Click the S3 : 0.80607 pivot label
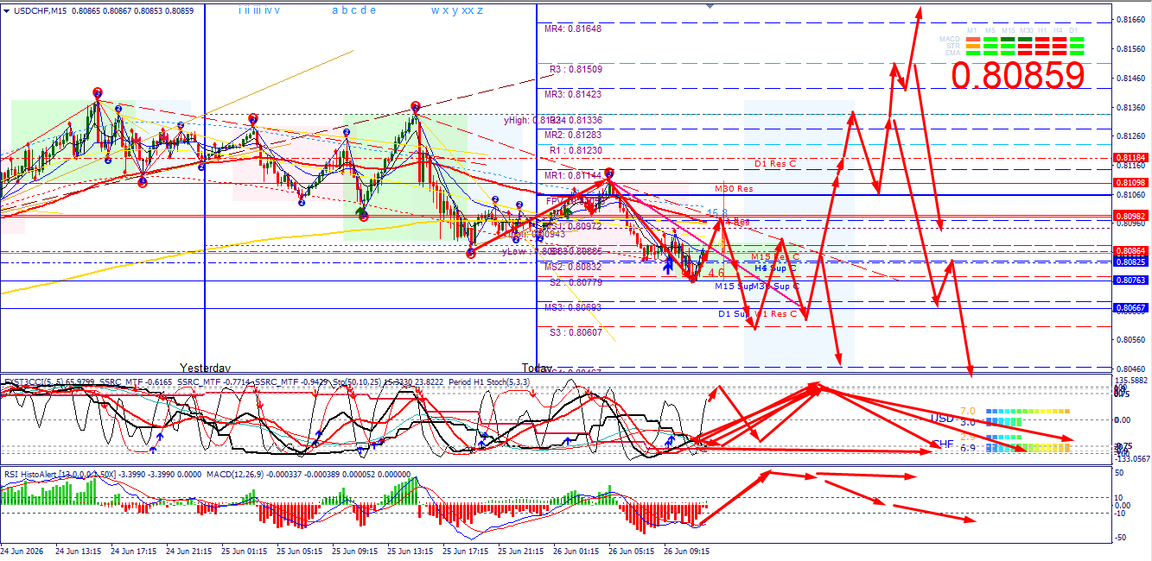 pyautogui.click(x=576, y=332)
